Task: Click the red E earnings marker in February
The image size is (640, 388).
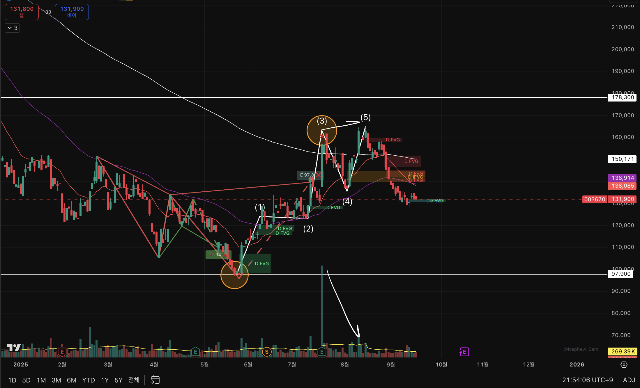Action: pos(62,352)
